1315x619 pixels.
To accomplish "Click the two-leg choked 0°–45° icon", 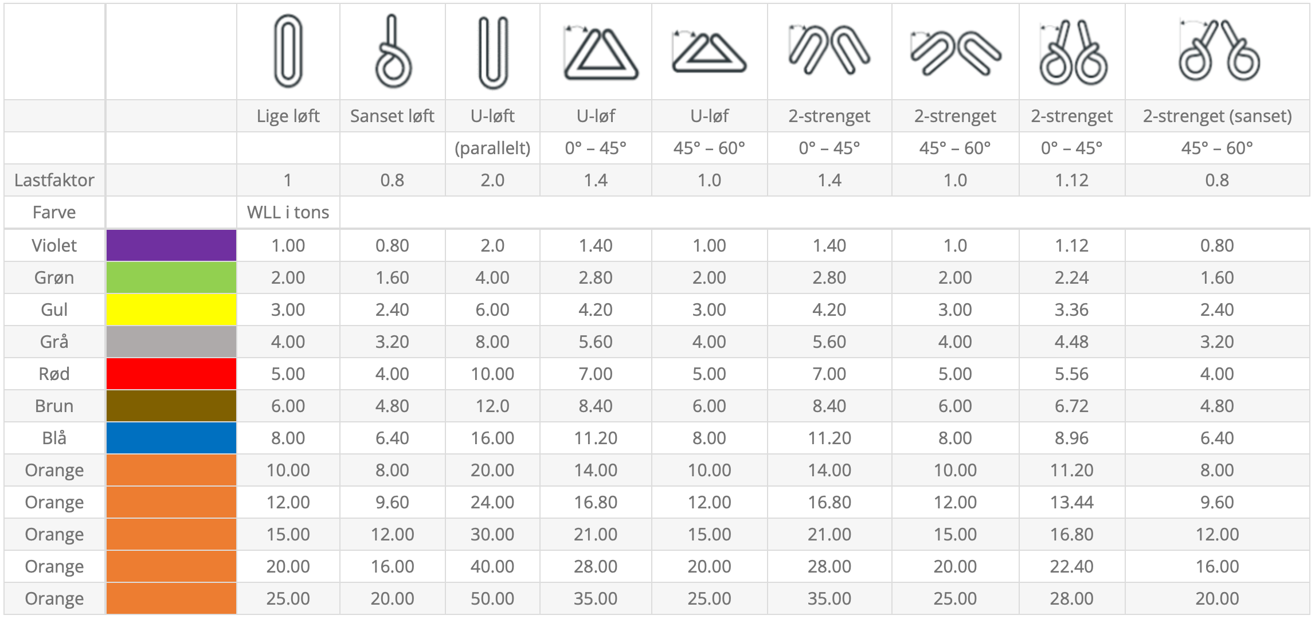I will click(x=1073, y=53).
